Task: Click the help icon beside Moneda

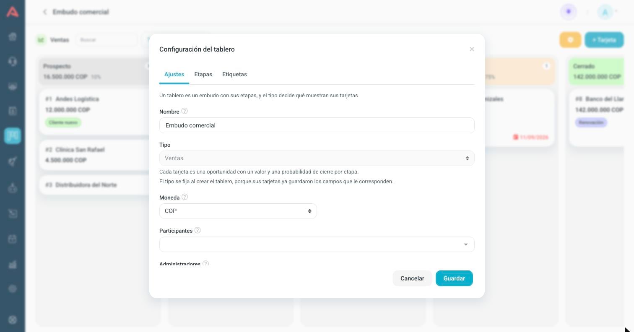Action: 184,197
